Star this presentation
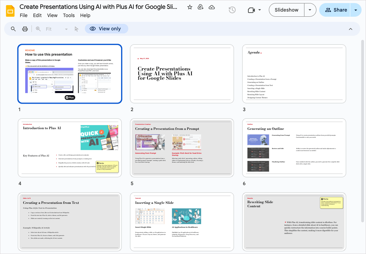 [x=190, y=7]
